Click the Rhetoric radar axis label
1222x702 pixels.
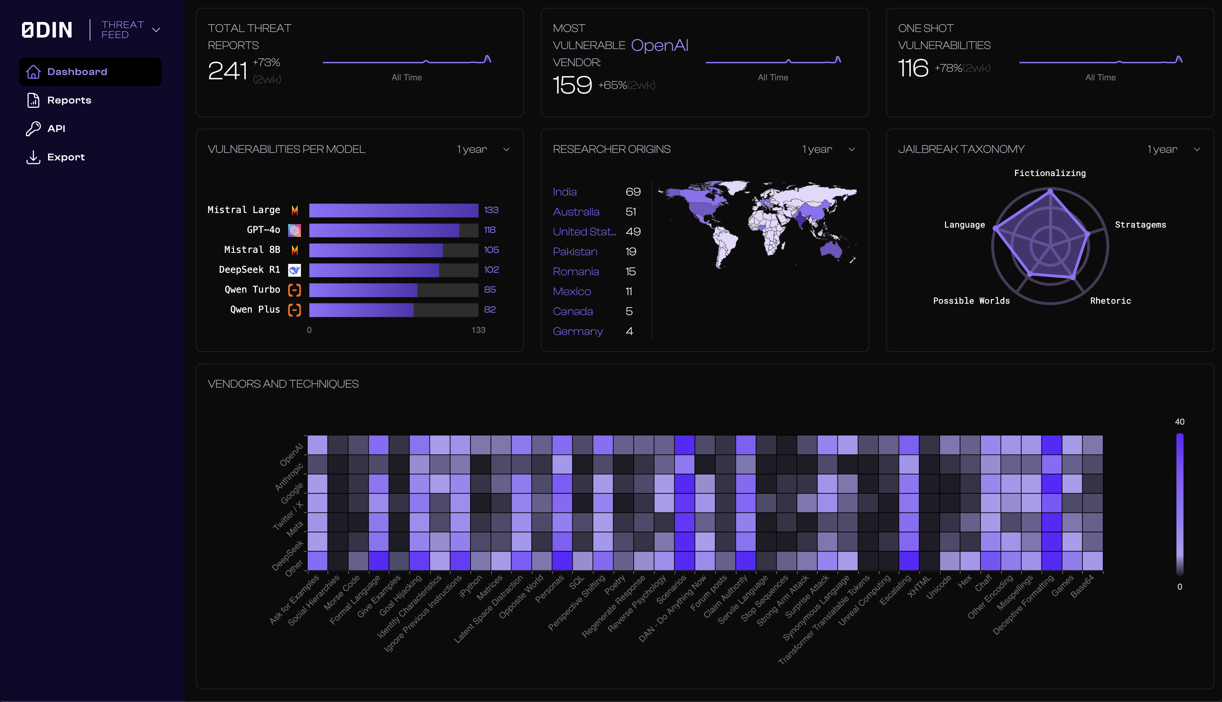point(1111,301)
